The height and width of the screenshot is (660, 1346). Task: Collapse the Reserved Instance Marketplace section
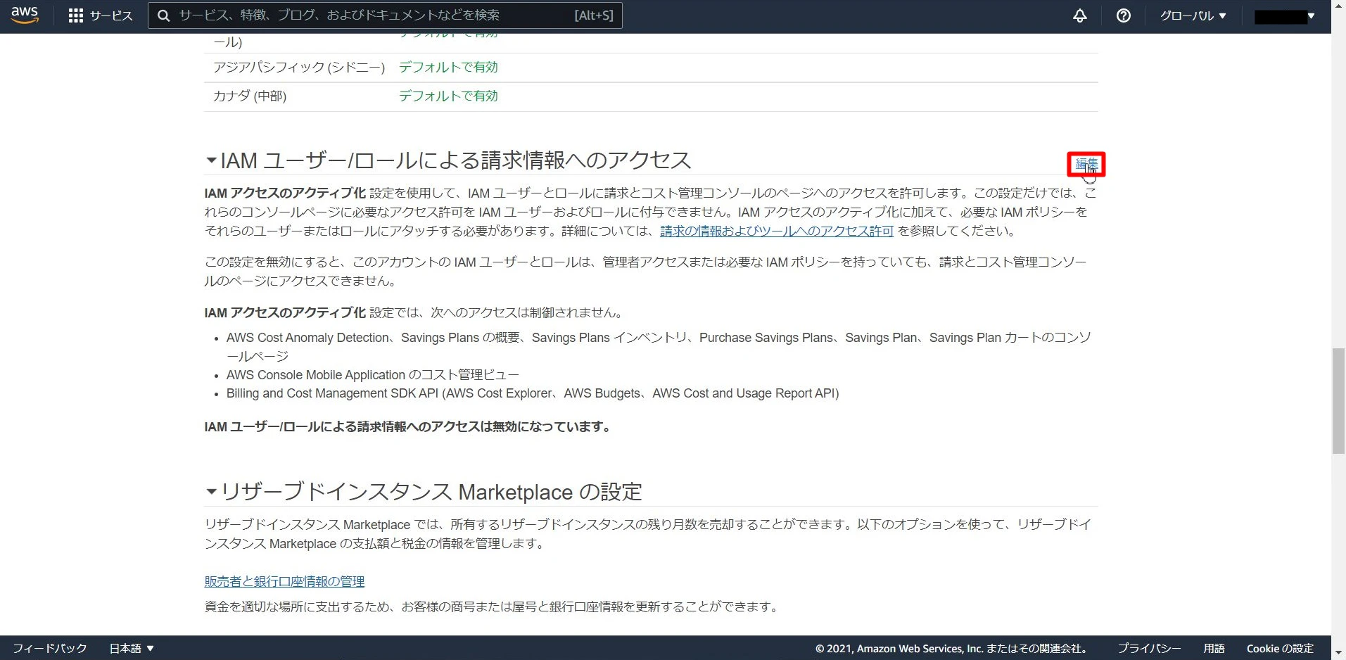click(x=211, y=491)
